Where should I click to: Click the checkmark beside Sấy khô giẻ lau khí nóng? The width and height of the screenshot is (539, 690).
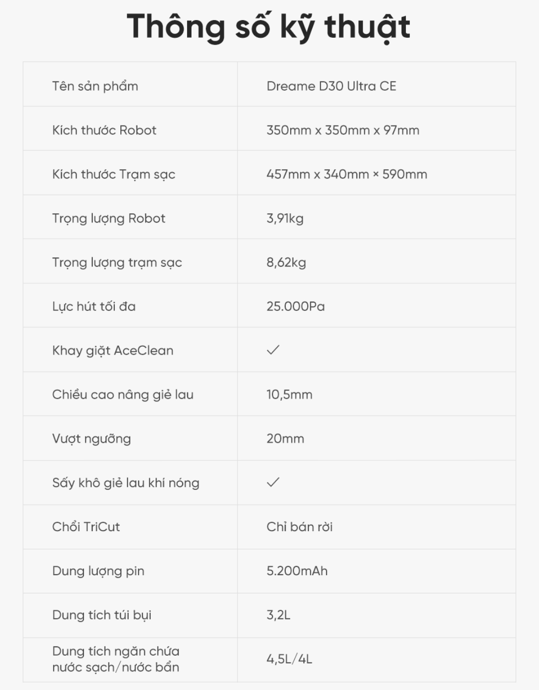tap(273, 482)
